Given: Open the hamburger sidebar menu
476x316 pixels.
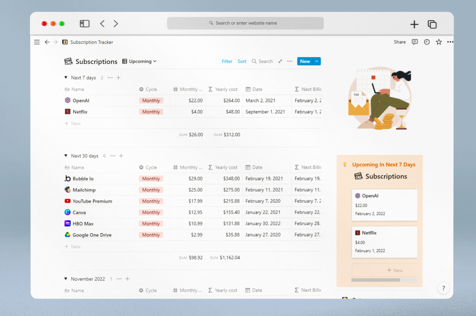Looking at the screenshot, I should pos(37,42).
